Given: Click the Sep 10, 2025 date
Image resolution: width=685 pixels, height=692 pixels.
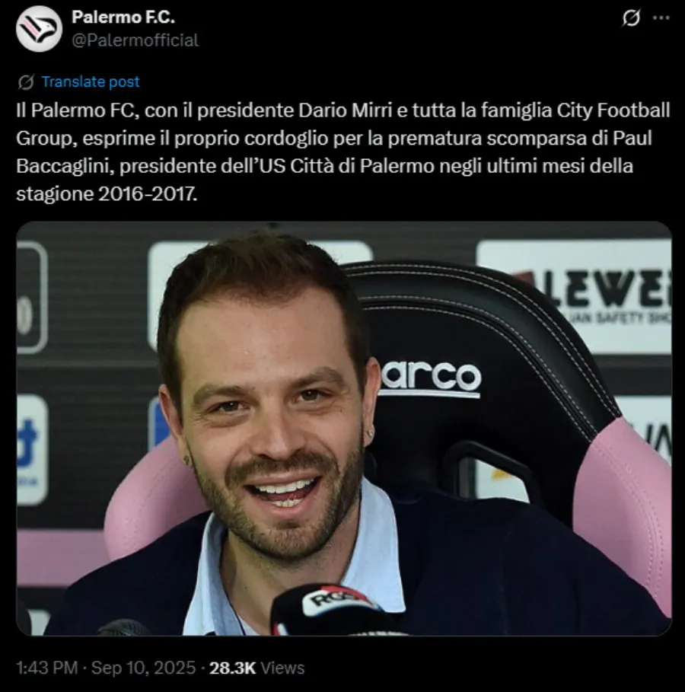Looking at the screenshot, I should (x=143, y=668).
